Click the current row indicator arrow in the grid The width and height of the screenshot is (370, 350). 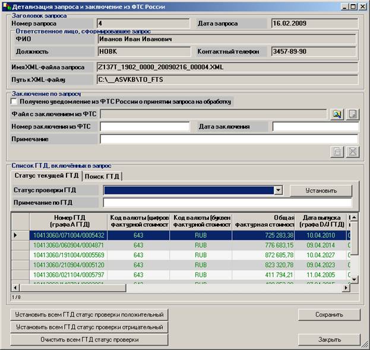point(16,236)
